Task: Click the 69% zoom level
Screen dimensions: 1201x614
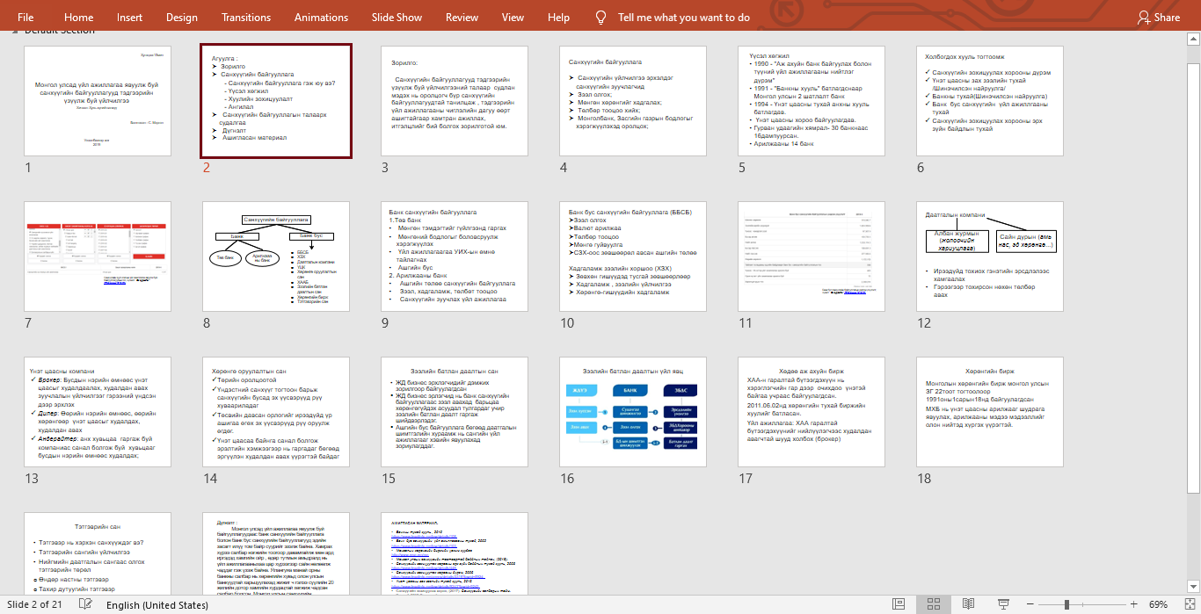Action: click(x=1158, y=604)
